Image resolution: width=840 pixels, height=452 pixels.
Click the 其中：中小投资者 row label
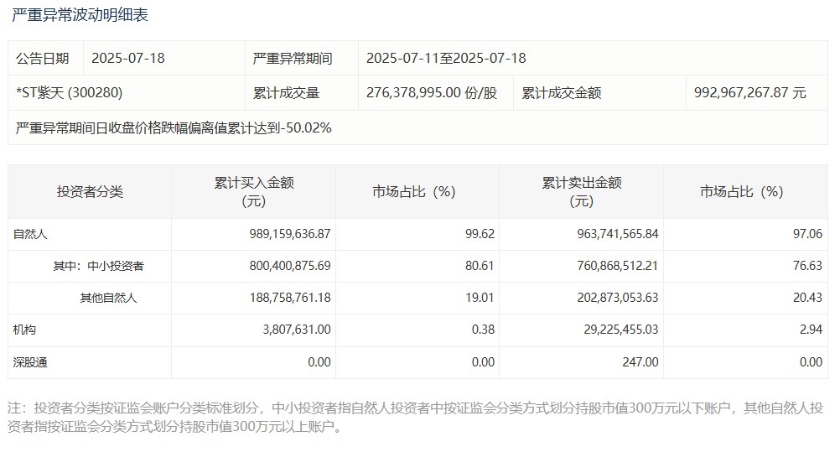tap(99, 266)
